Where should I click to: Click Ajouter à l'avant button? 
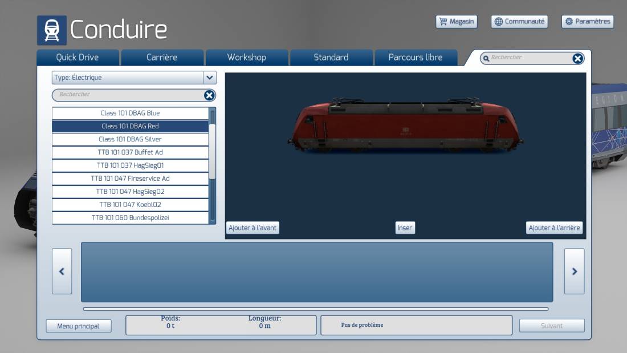(x=253, y=228)
